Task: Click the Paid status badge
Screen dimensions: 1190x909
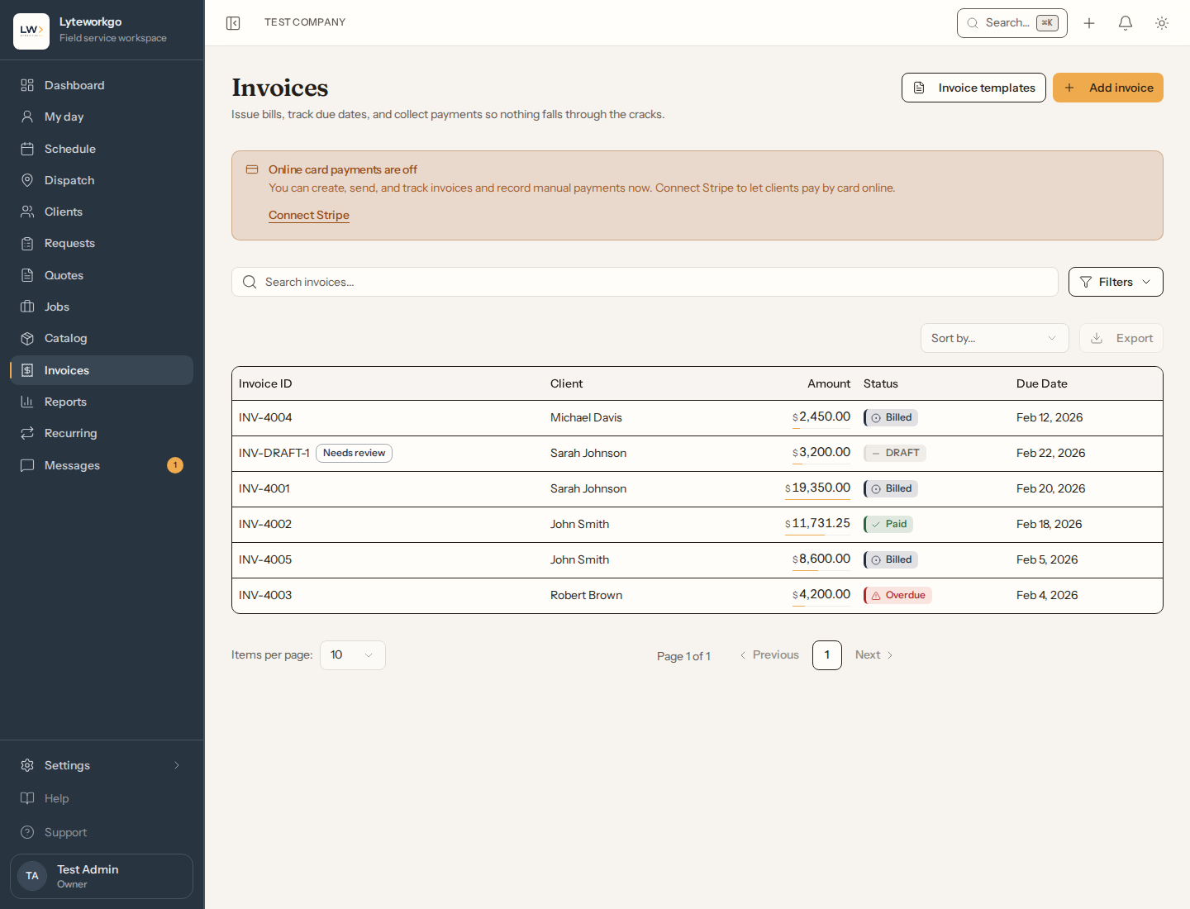Action: (888, 524)
